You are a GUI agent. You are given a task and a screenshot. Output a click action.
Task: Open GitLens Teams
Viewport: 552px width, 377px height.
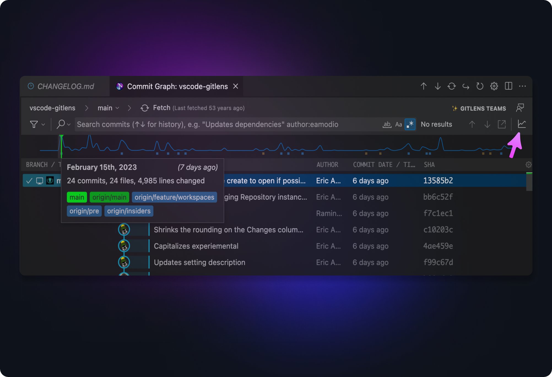(482, 108)
